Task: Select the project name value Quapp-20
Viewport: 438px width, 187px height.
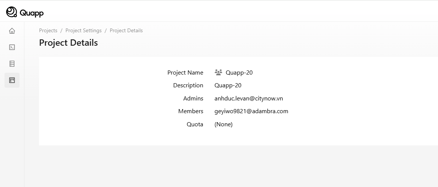Action: [x=239, y=73]
